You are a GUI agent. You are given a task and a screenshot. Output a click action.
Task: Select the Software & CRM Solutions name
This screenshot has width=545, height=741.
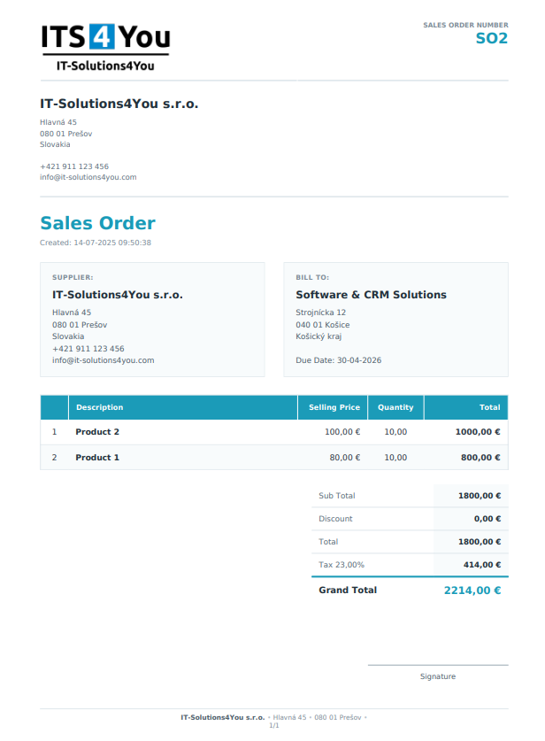point(371,295)
